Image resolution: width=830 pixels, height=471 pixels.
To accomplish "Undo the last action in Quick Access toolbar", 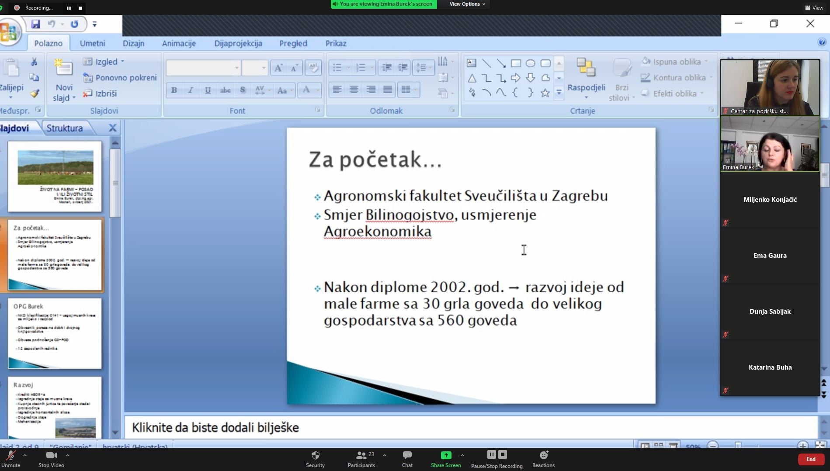I will pyautogui.click(x=52, y=24).
